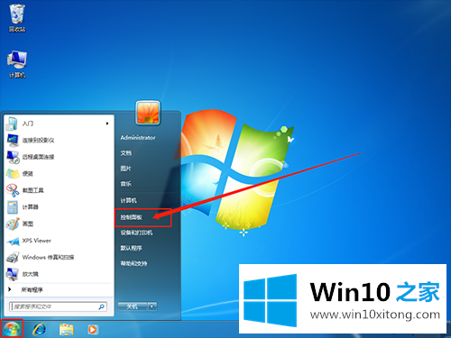Screen dimensions: 451x338
Task: Launch 连接到投影仪 projector connection
Action: [59, 140]
